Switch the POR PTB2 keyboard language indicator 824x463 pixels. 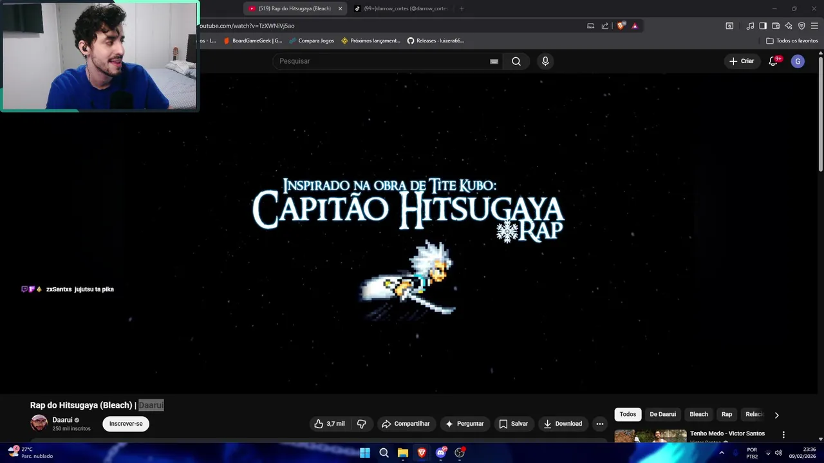[x=752, y=453]
